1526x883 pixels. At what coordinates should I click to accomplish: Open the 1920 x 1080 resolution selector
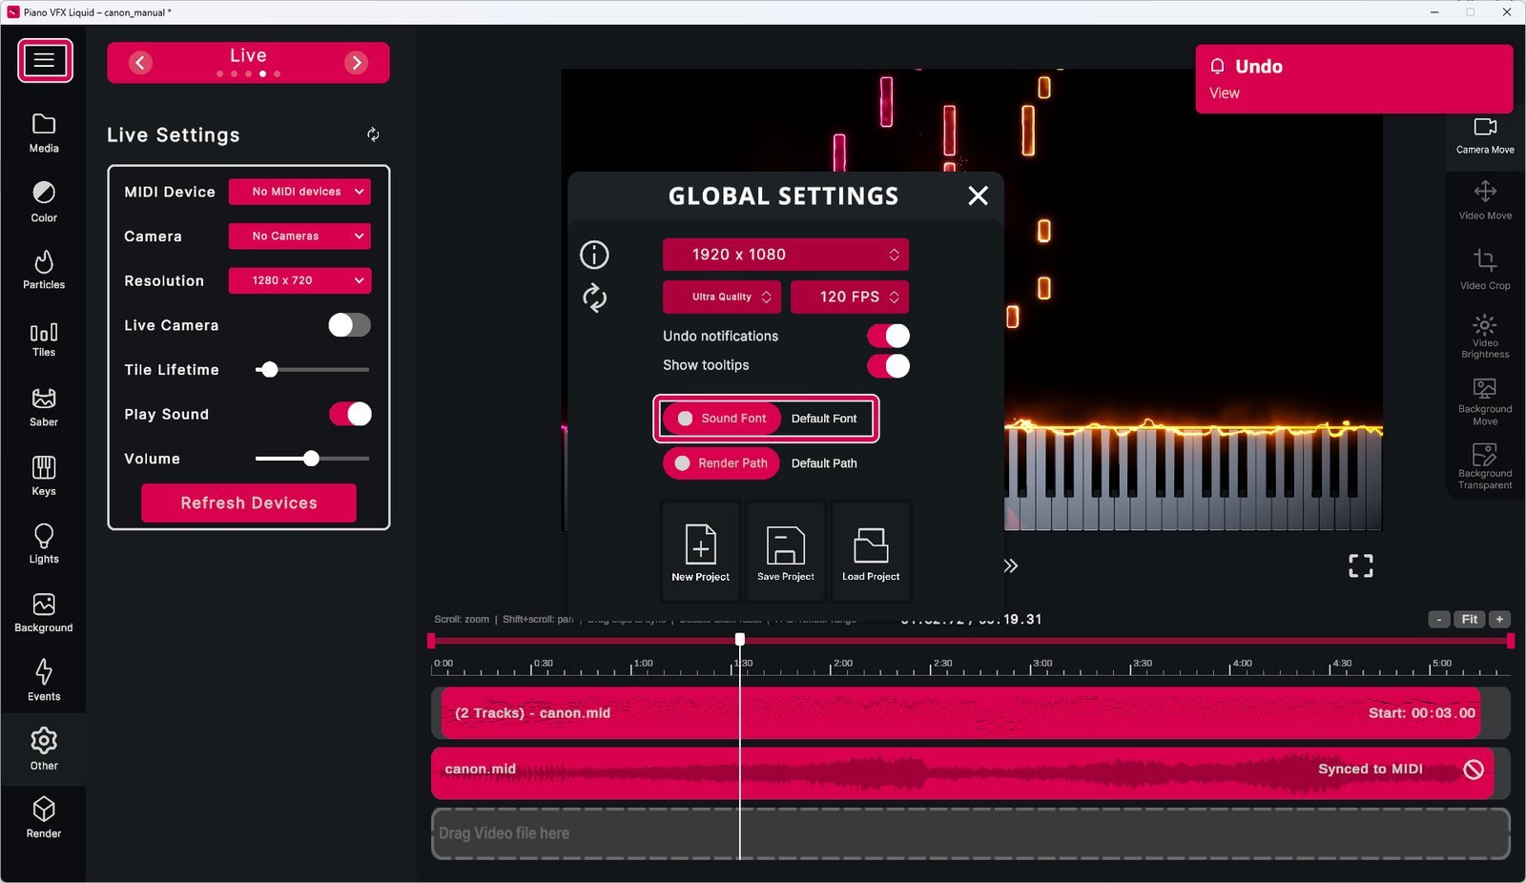click(x=786, y=255)
